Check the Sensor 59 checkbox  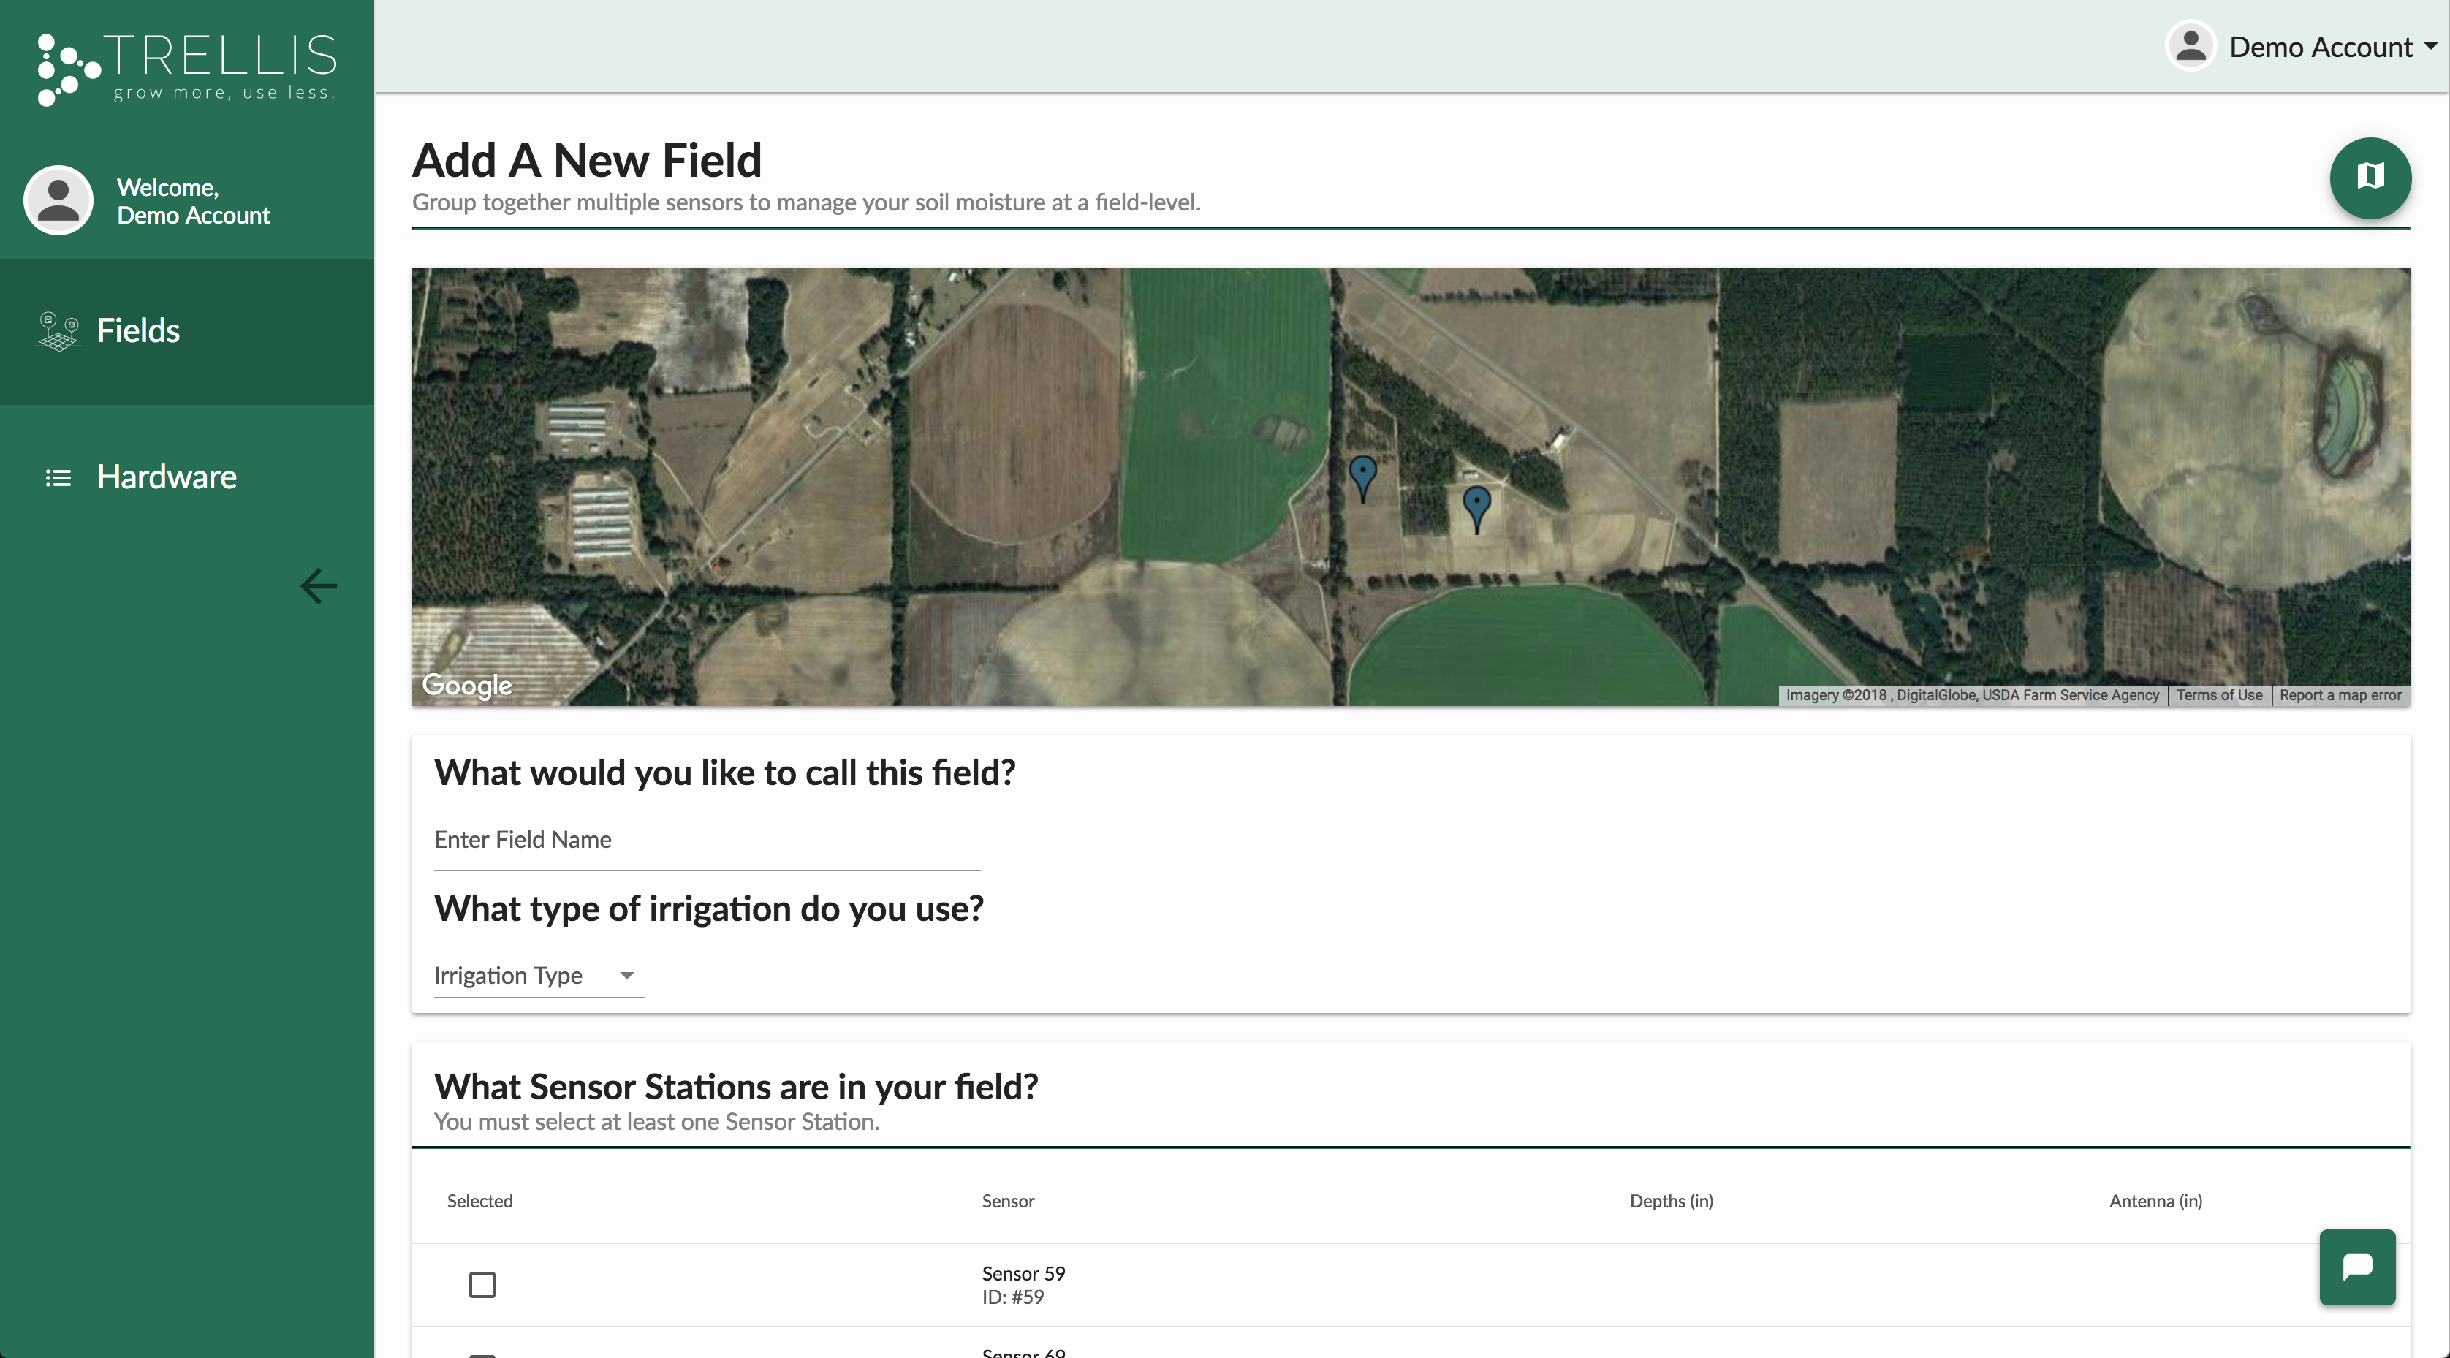[x=482, y=1285]
